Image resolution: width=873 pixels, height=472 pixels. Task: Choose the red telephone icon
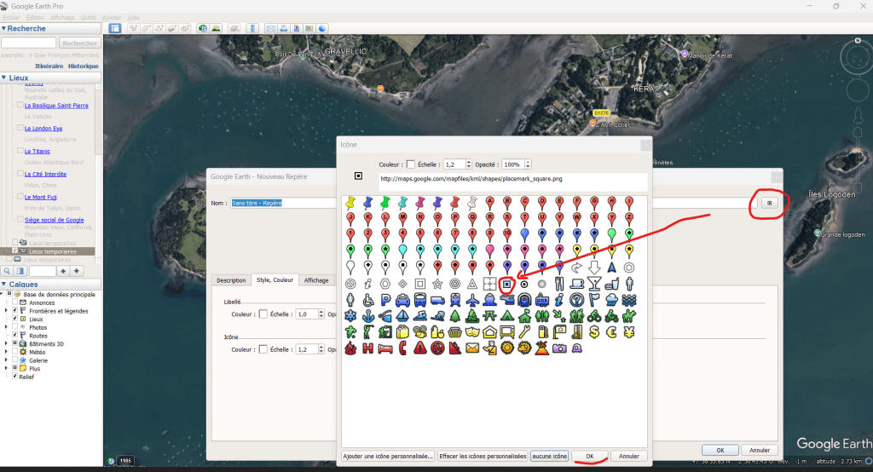pos(402,348)
